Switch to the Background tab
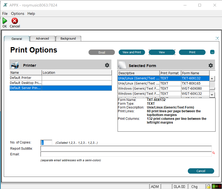Screen dimensions: 222x189 [68, 38]
